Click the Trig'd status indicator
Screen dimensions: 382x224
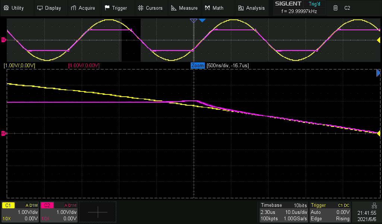click(x=314, y=4)
